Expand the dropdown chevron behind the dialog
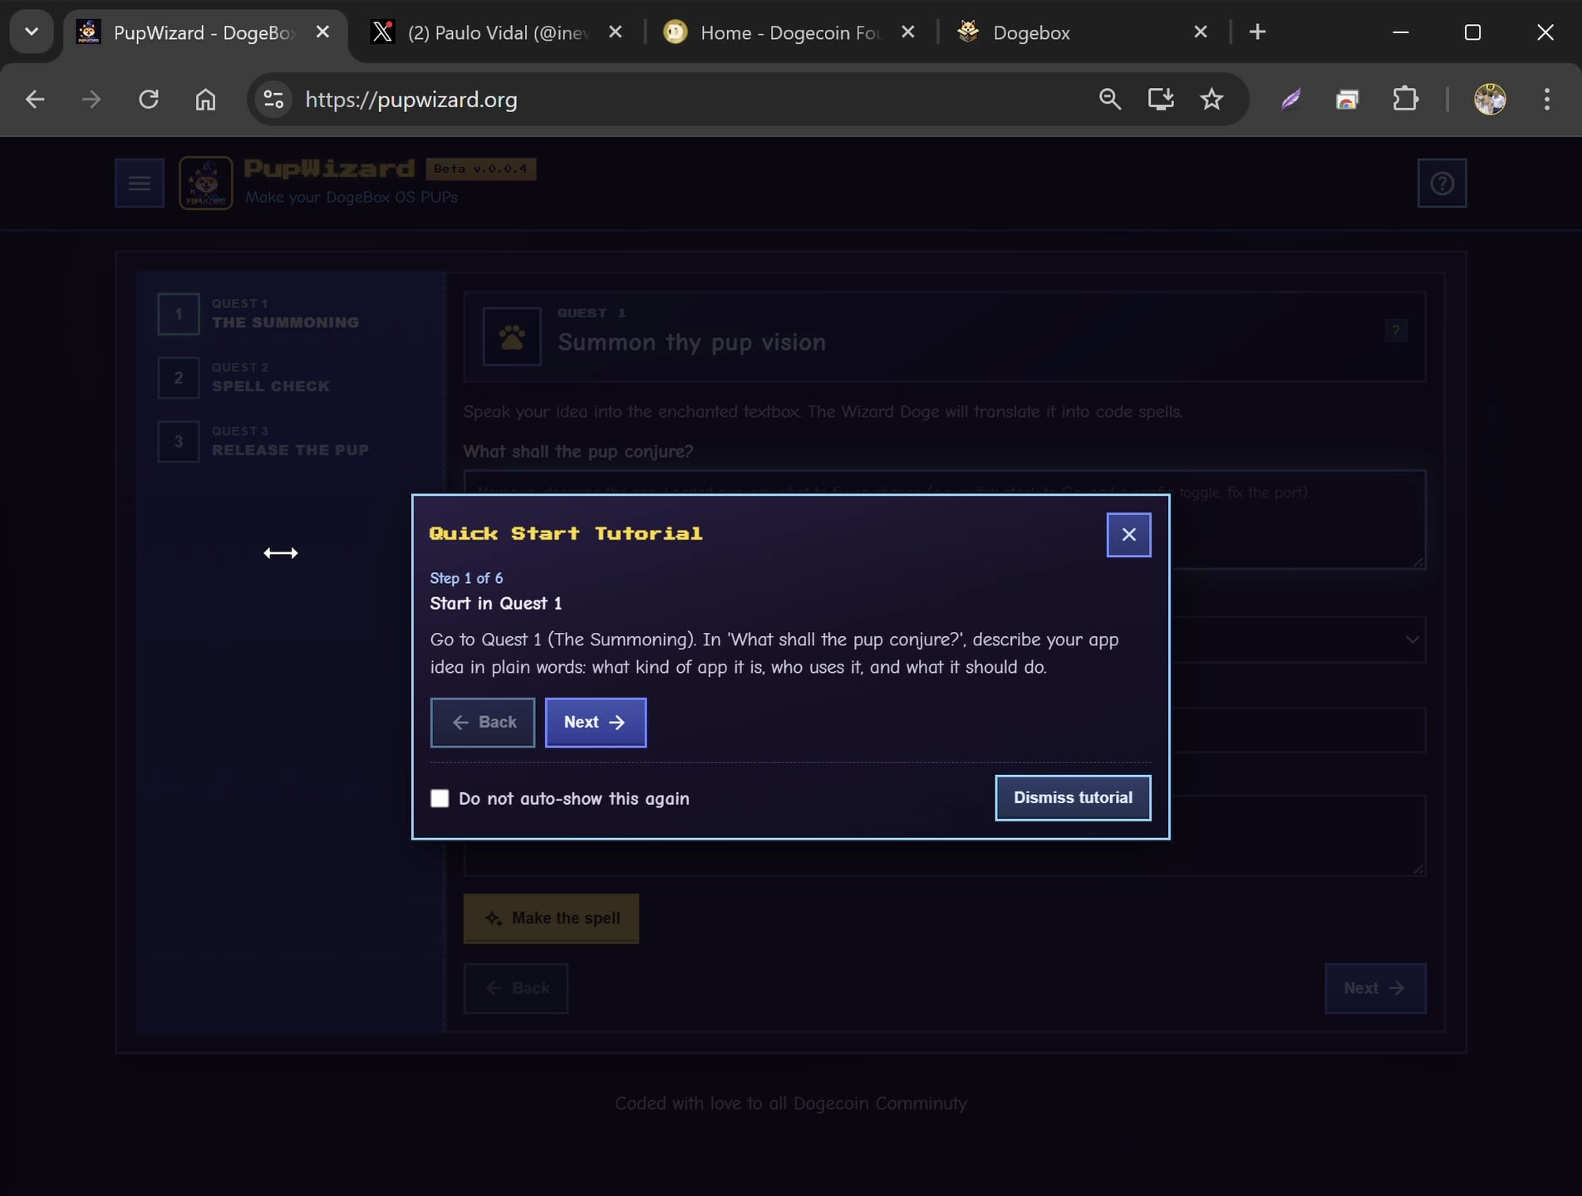The image size is (1582, 1196). pyautogui.click(x=1412, y=640)
